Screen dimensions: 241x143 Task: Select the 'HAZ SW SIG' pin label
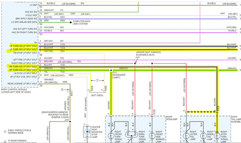(x=31, y=12)
